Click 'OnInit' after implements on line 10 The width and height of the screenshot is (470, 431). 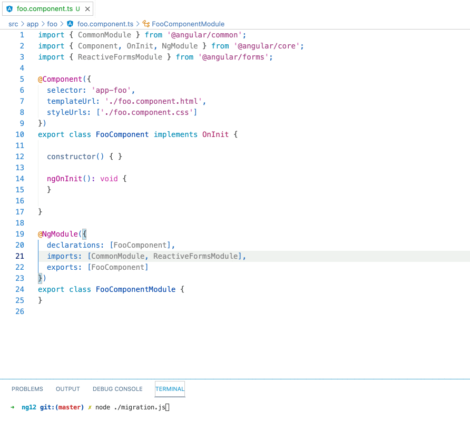coord(215,134)
